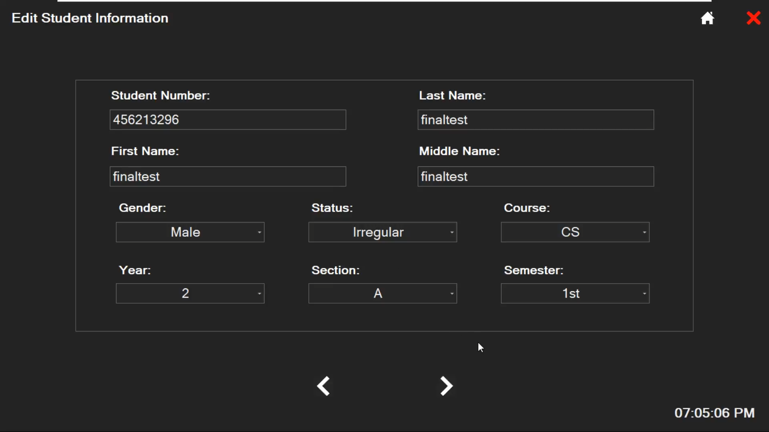Image resolution: width=769 pixels, height=432 pixels.
Task: Open the Section dropdown showing A
Action: [x=382, y=293]
